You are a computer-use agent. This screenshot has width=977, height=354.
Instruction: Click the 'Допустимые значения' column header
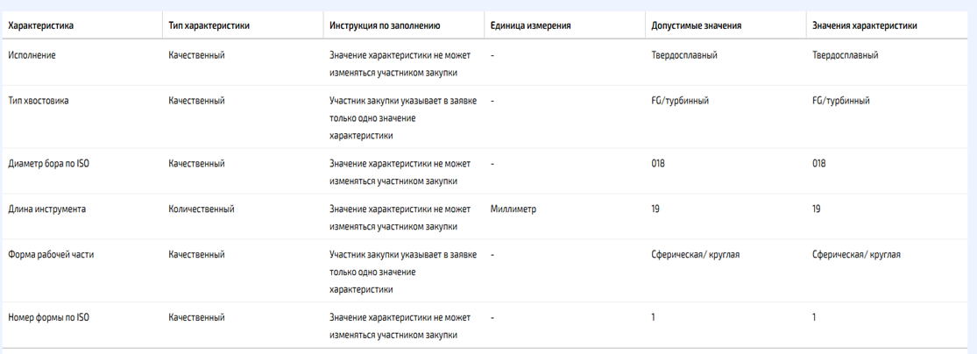(x=696, y=26)
